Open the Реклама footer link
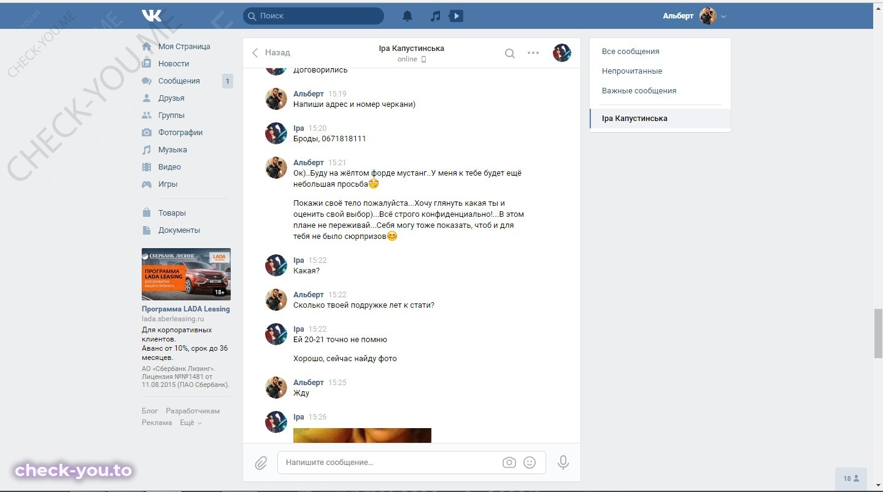This screenshot has height=492, width=883. click(157, 423)
